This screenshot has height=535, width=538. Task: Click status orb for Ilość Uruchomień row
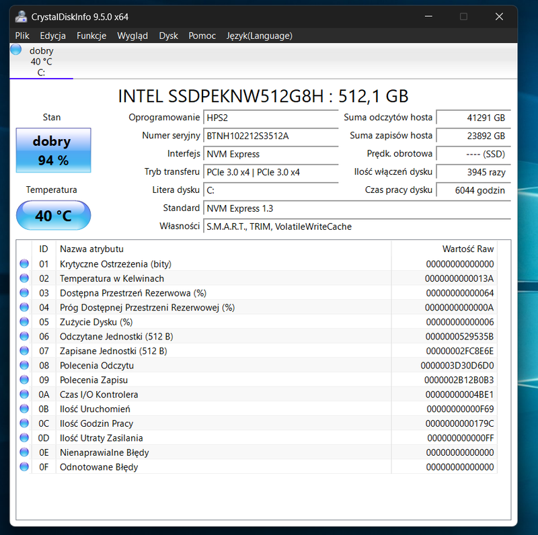coord(24,409)
